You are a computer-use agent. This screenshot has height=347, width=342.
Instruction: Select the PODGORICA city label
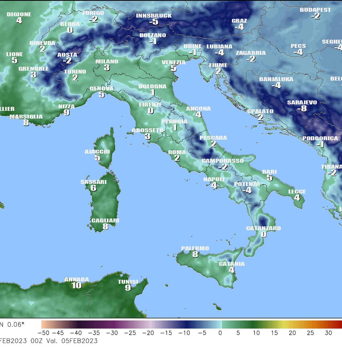(320, 138)
